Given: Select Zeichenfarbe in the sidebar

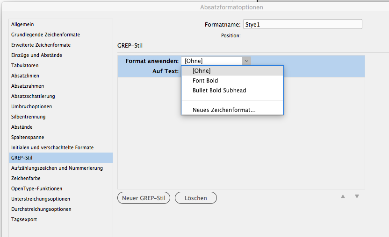Looking at the screenshot, I should point(26,178).
